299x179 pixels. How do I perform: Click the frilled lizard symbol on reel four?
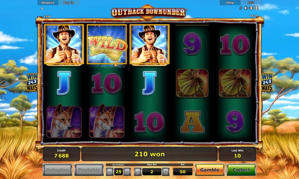[192, 83]
